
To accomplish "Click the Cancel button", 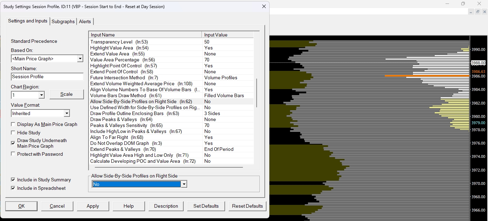I will point(57,206).
